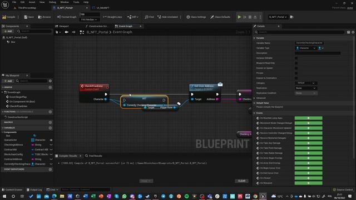Toggle visibility eye for ContractAbi variable
The height and width of the screenshot is (200, 356).
(x=51, y=149)
